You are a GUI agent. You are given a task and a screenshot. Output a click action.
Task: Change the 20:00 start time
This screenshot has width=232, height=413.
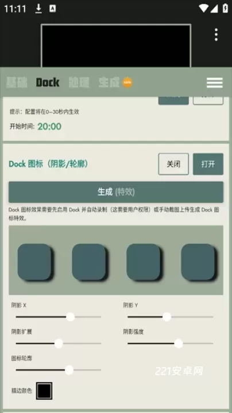click(x=49, y=126)
